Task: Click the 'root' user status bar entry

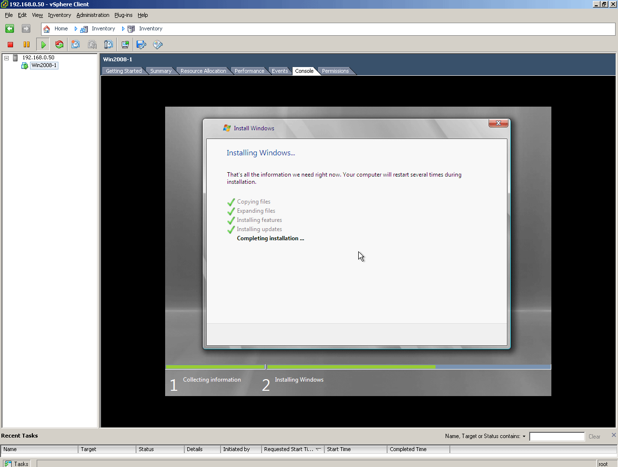Action: [603, 464]
